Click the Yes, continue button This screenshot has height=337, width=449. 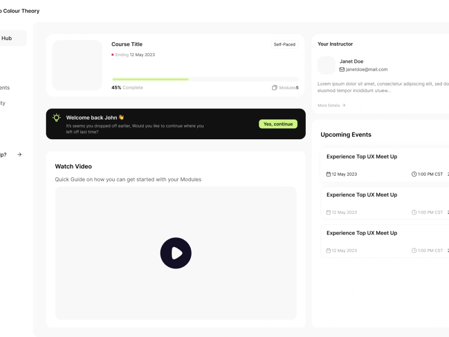coord(278,124)
